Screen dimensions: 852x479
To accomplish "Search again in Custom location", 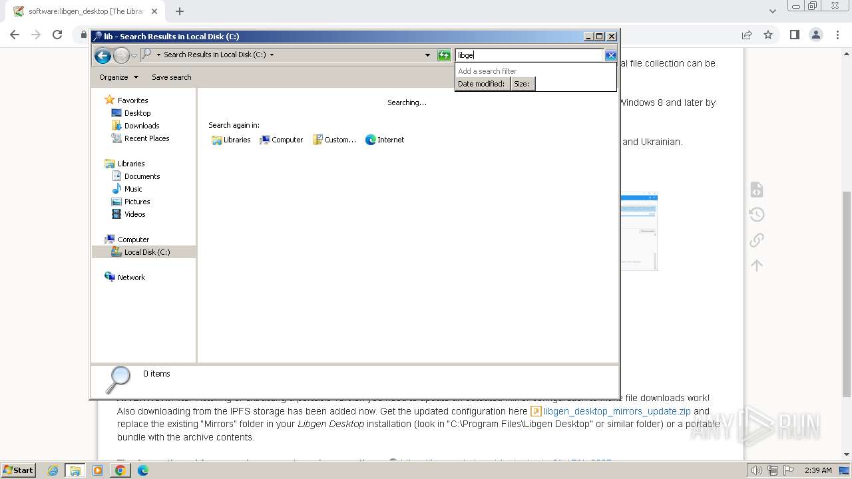I will pyautogui.click(x=334, y=140).
